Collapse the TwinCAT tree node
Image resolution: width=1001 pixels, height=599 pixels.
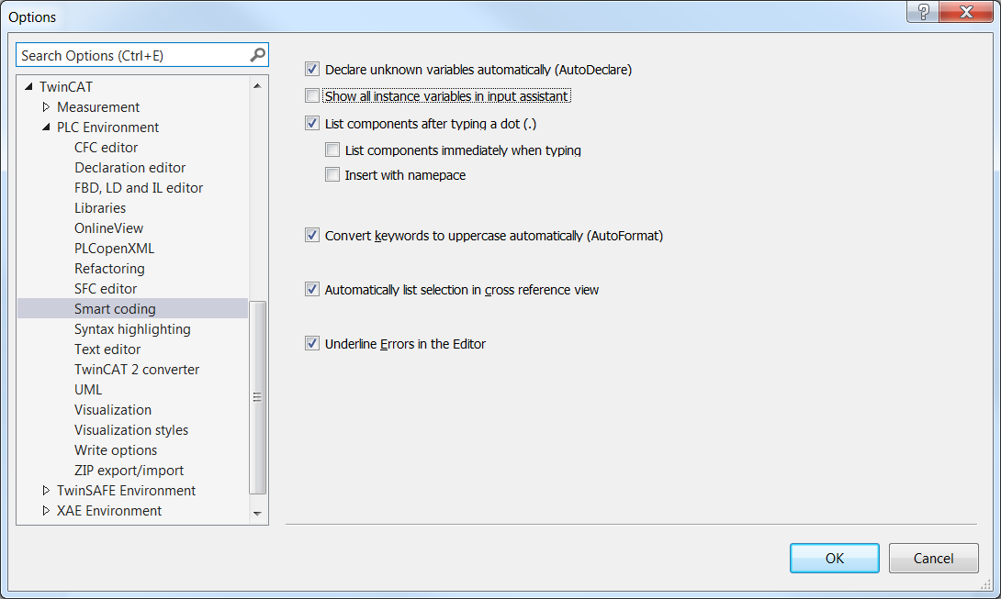[x=28, y=86]
